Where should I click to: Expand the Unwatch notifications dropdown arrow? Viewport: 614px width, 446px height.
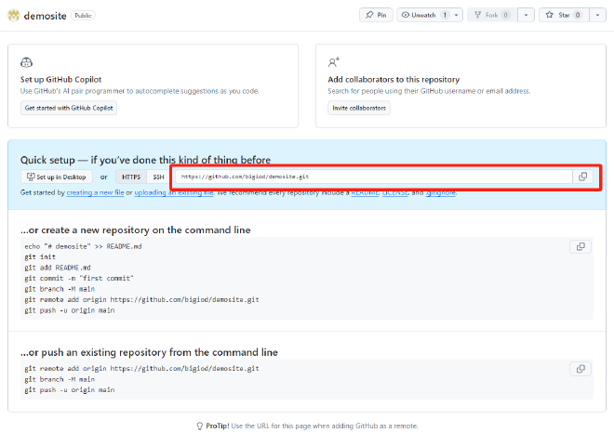(457, 15)
